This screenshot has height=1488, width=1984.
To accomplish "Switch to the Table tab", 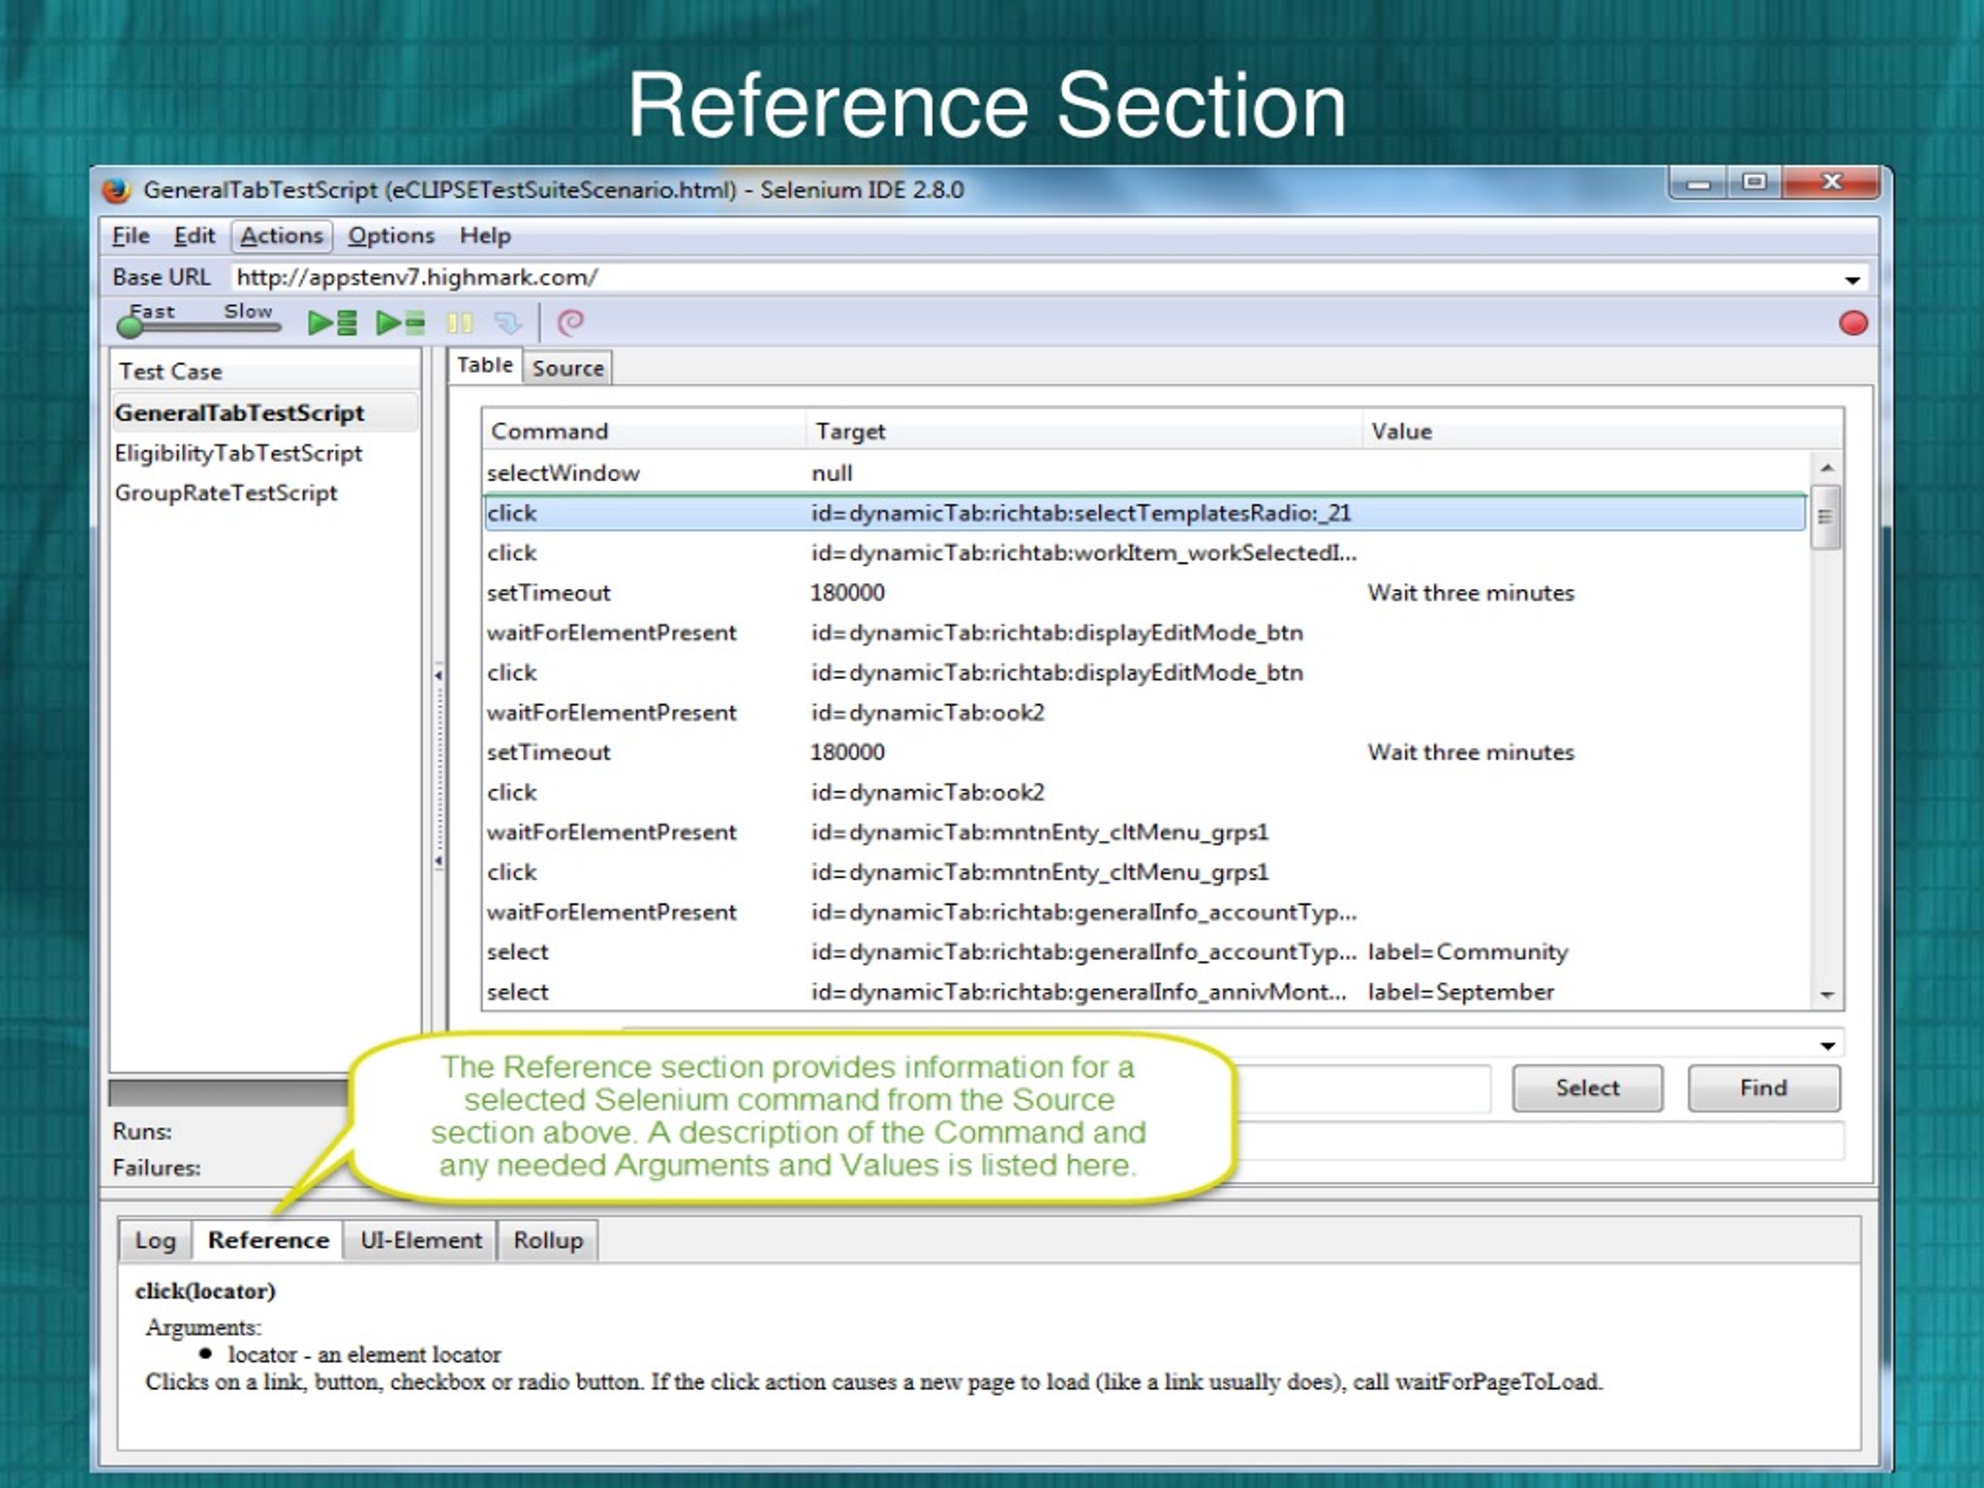I will click(484, 366).
